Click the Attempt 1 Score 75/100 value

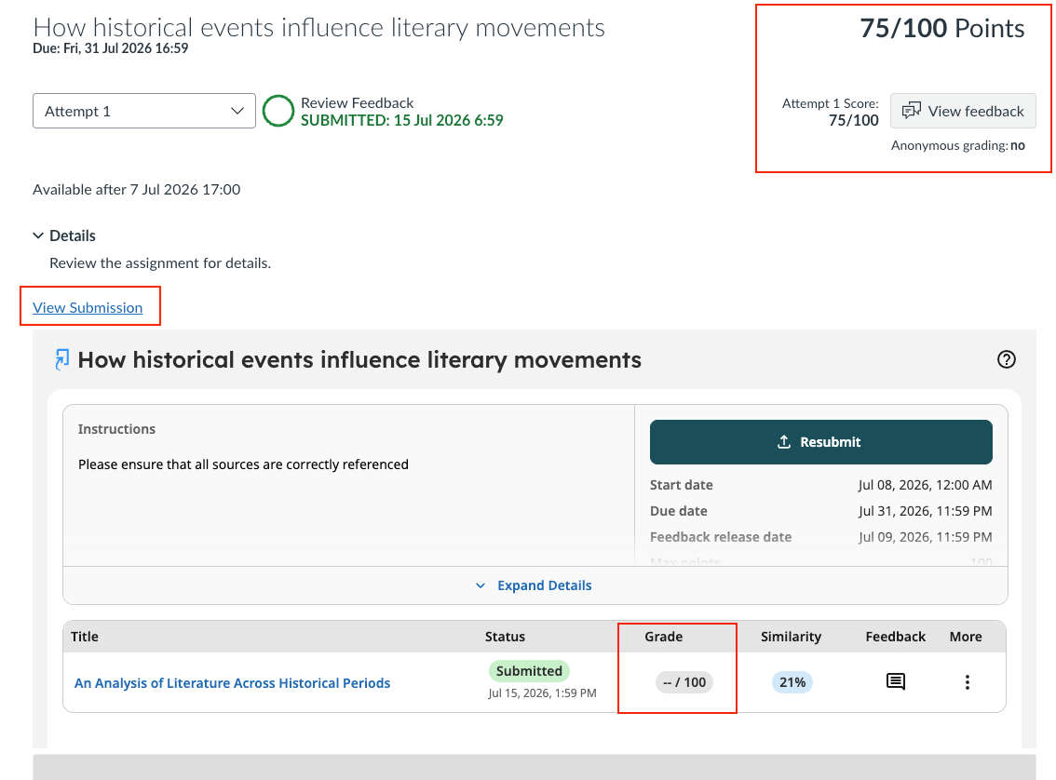tap(853, 120)
